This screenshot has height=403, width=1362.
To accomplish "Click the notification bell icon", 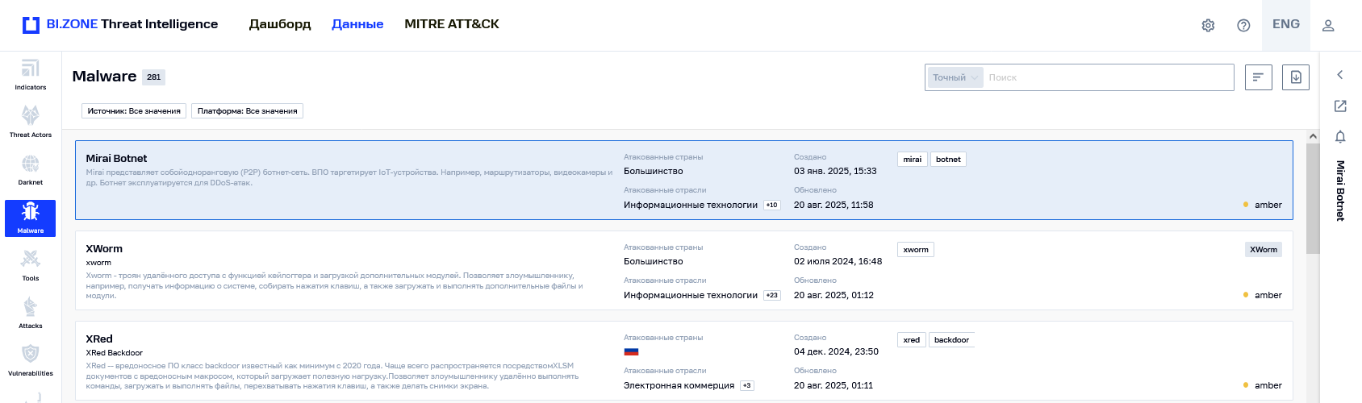I will point(1340,136).
